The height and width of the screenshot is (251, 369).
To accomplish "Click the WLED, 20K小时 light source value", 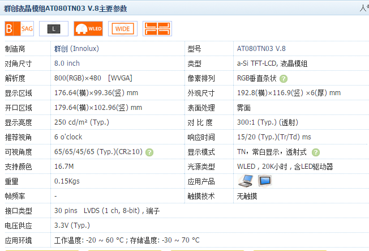I will tap(285, 167).
